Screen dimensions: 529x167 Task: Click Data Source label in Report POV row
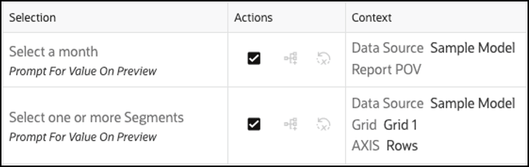point(388,48)
